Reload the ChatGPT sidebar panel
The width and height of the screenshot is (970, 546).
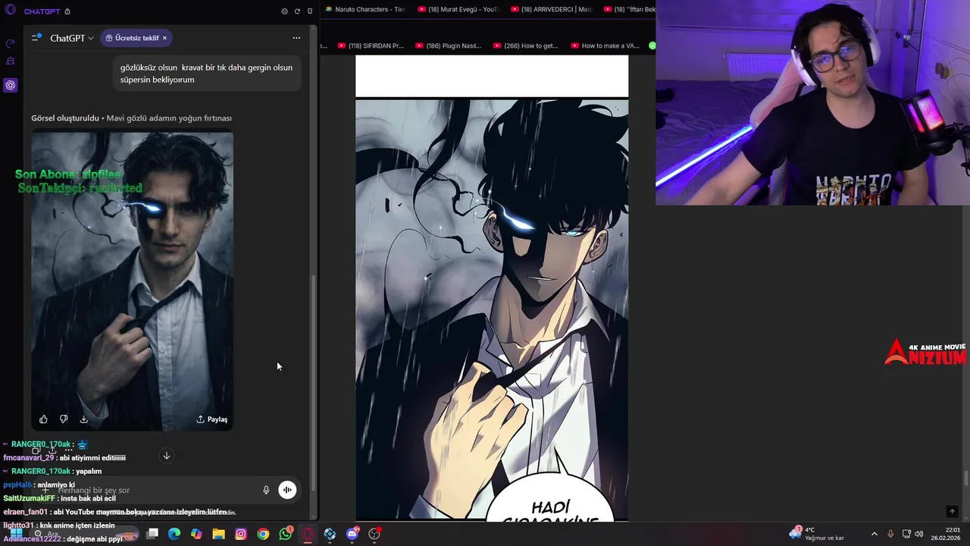coord(297,11)
